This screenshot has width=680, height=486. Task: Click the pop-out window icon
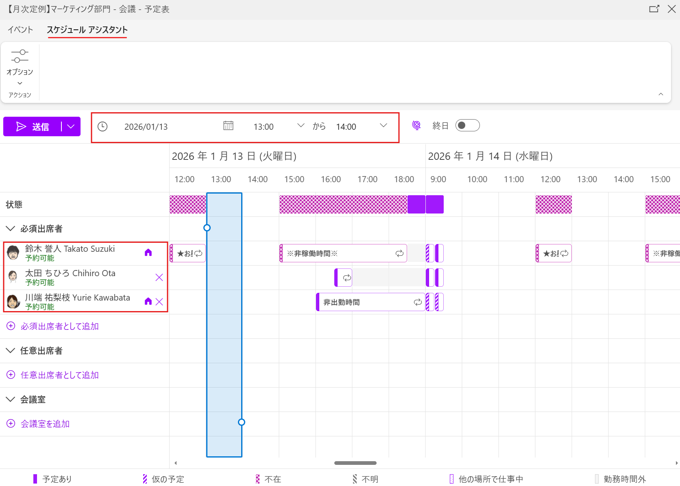click(654, 9)
